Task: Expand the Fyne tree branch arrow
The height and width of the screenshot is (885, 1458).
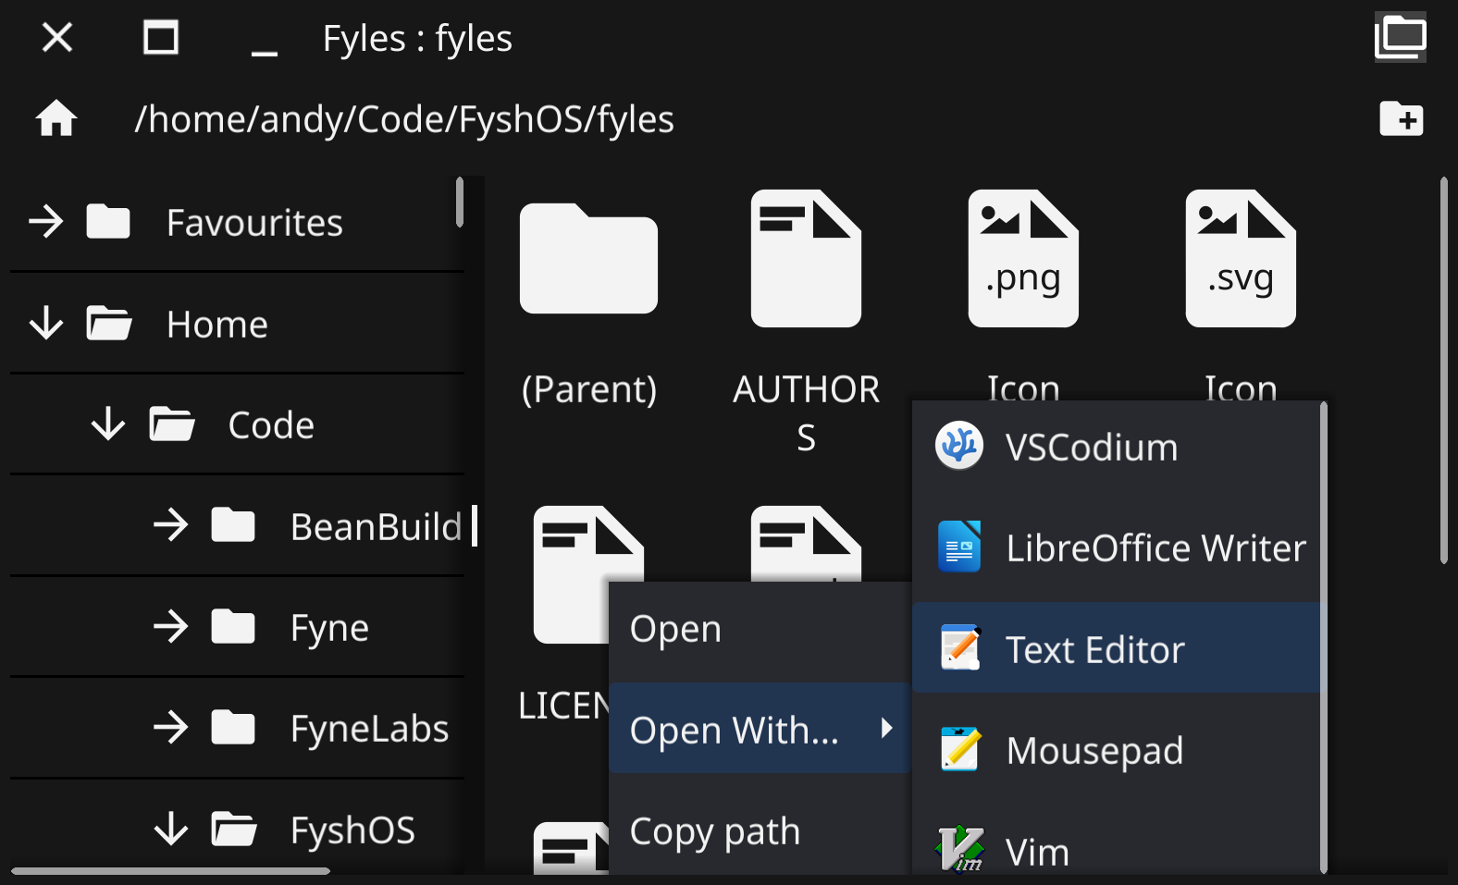Action: tap(170, 627)
